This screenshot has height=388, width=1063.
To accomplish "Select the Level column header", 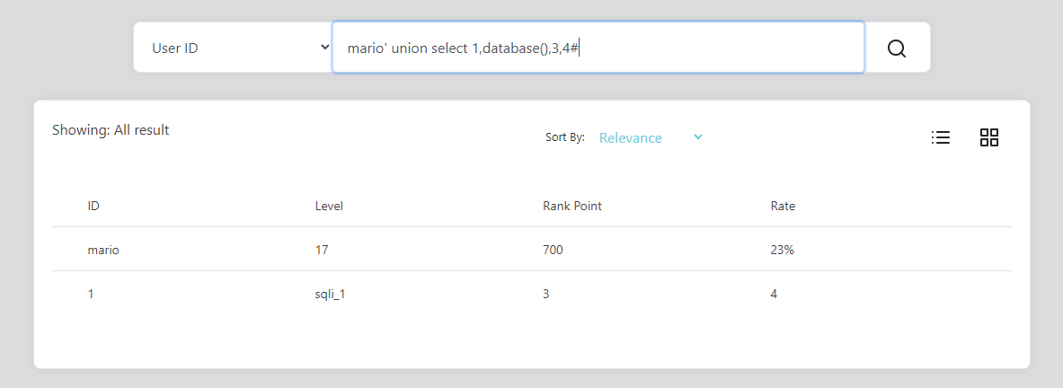I will click(329, 206).
